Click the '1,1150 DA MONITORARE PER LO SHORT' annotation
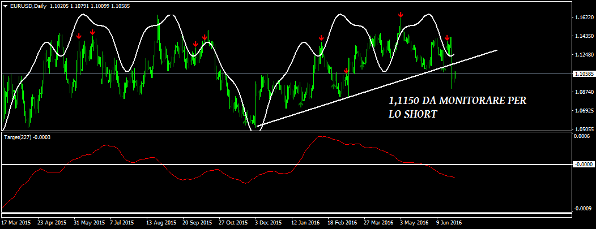596x229 pixels. pos(458,107)
